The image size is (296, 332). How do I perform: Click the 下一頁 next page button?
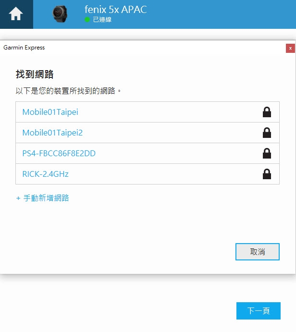pos(259,310)
